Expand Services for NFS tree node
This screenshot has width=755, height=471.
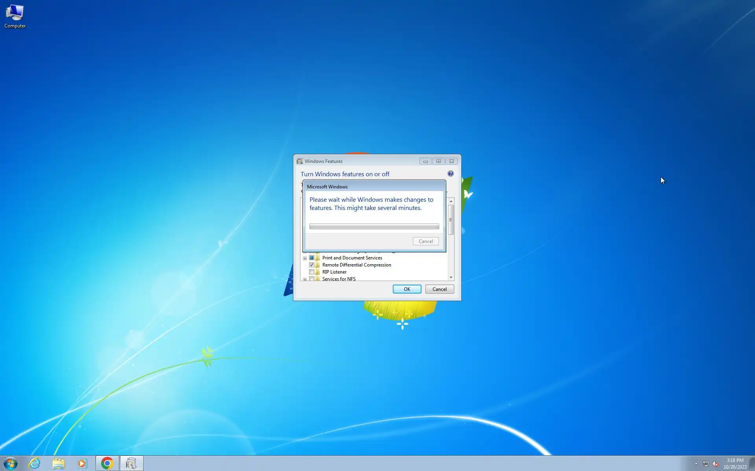point(305,279)
